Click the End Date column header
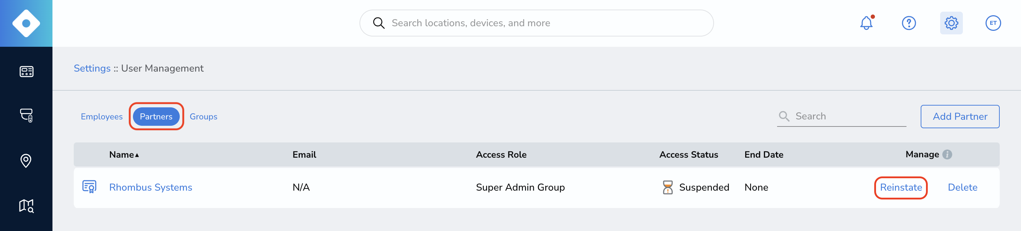Screen dimensions: 1021x231 pyautogui.click(x=763, y=154)
